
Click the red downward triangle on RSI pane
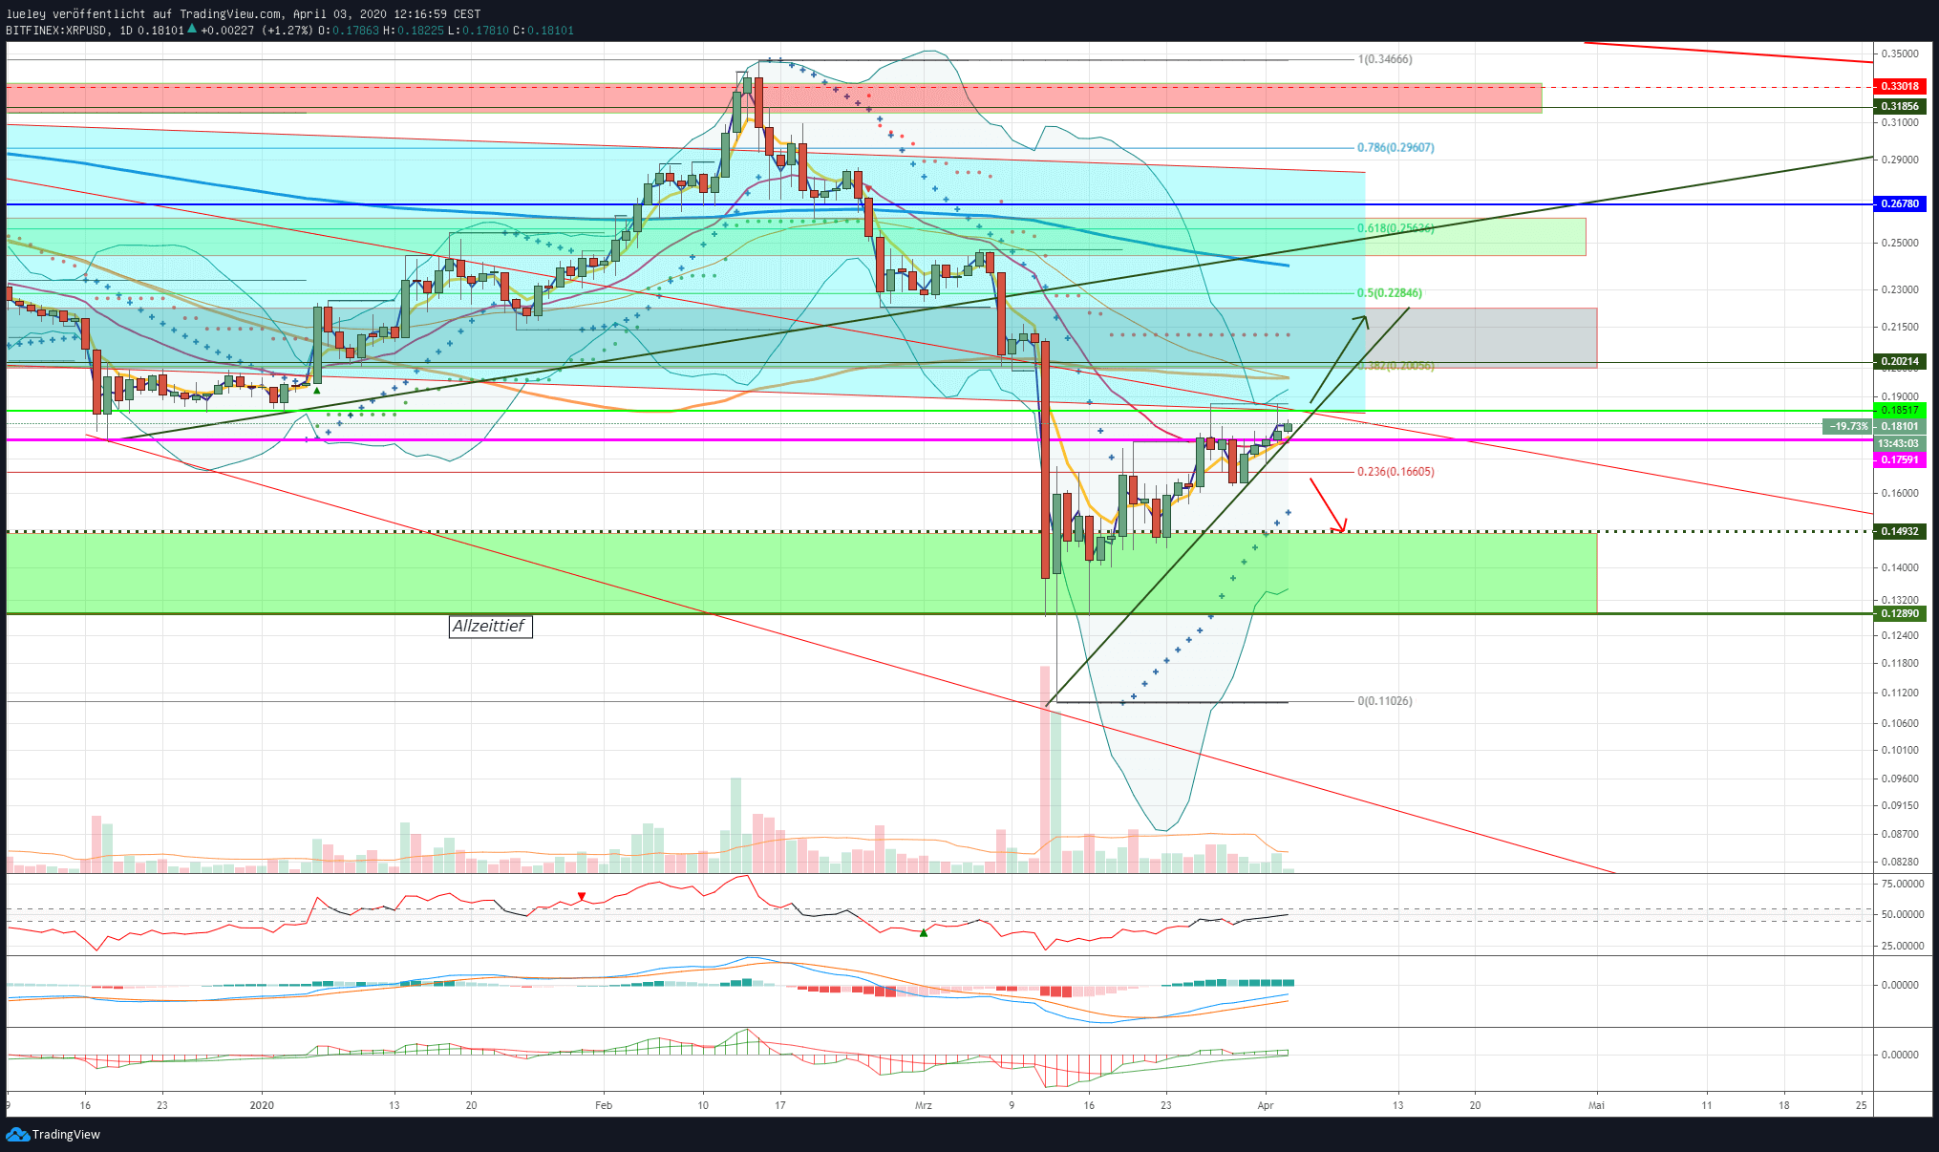tap(582, 897)
